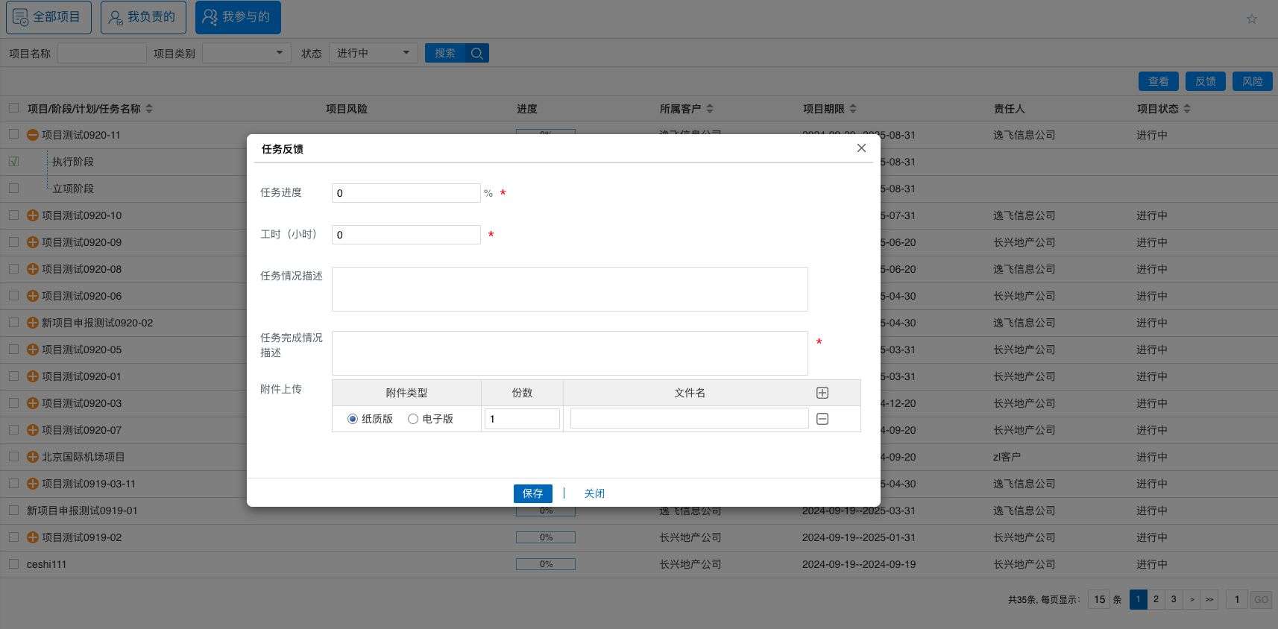This screenshot has width=1278, height=629.
Task: Click the add attachment row plus icon
Action: pos(822,393)
